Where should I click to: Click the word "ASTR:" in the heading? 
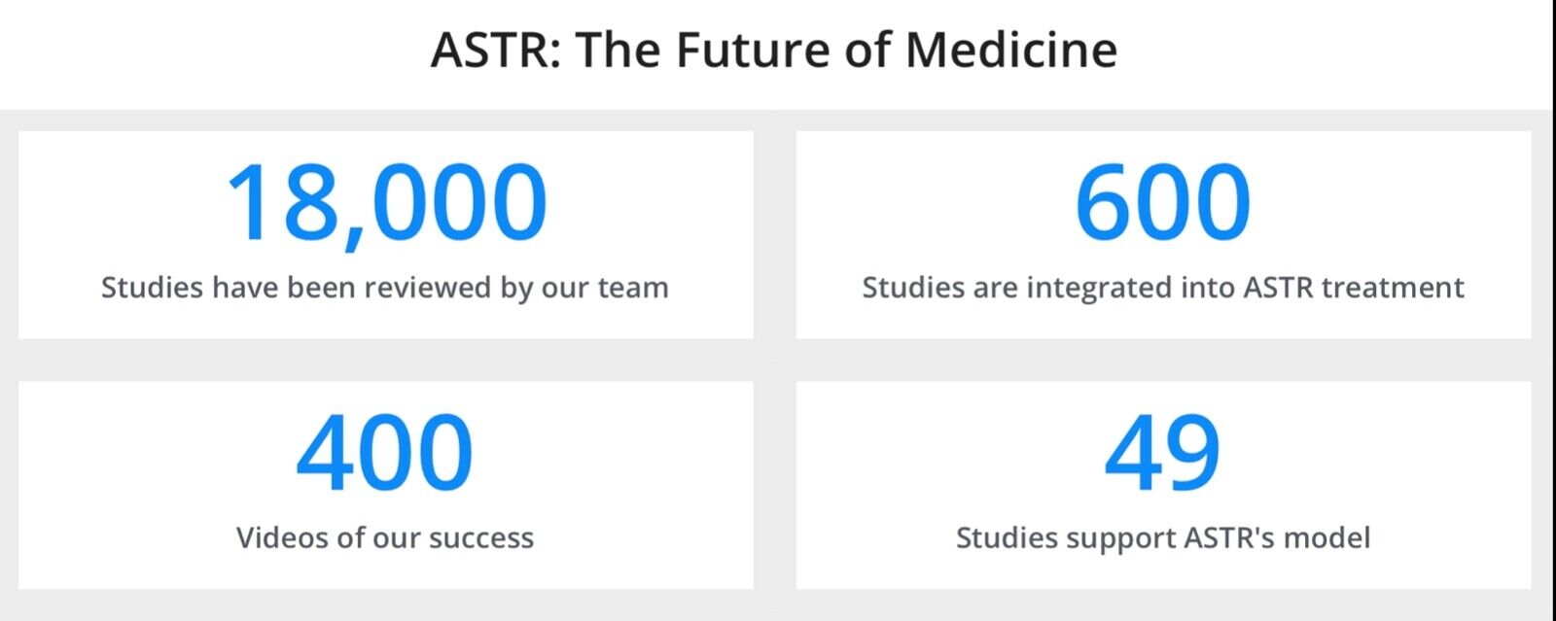tap(496, 51)
